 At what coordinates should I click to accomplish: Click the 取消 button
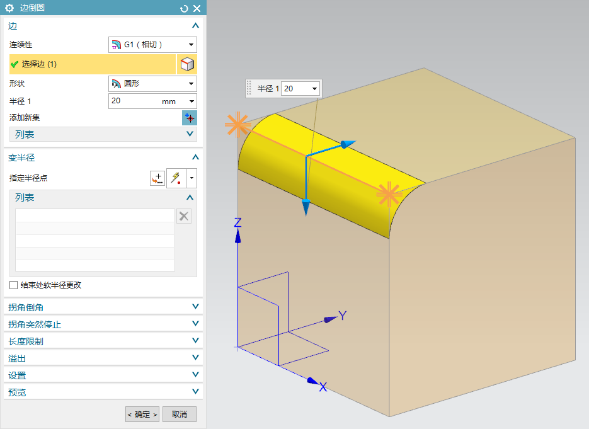[x=180, y=415]
